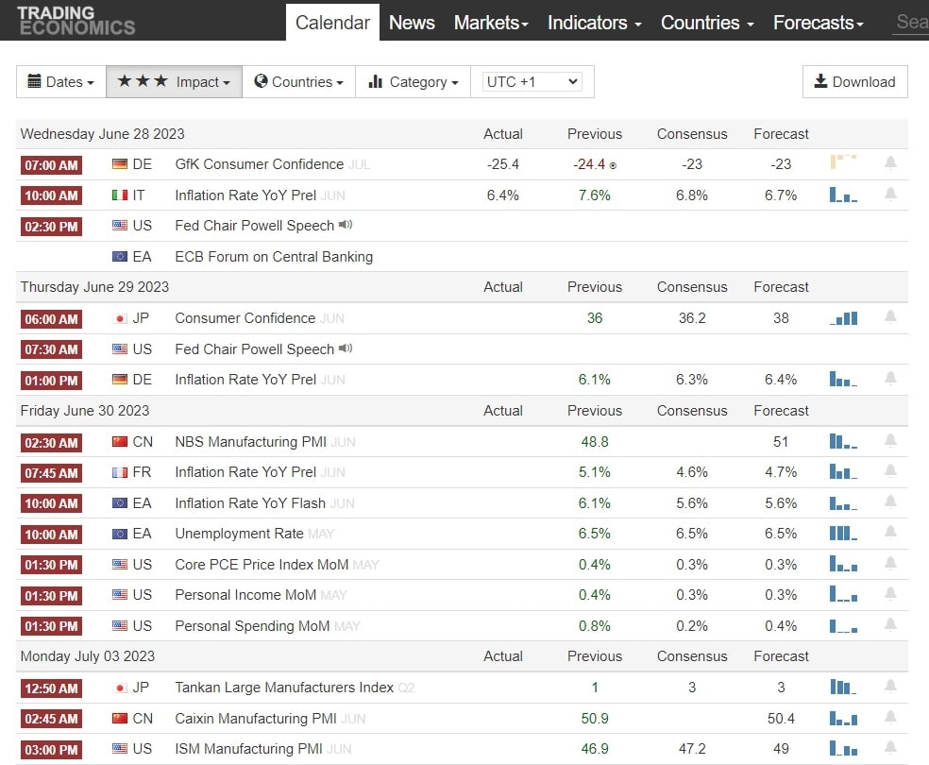
Task: Open the Countries filter dropdown
Action: (x=298, y=82)
